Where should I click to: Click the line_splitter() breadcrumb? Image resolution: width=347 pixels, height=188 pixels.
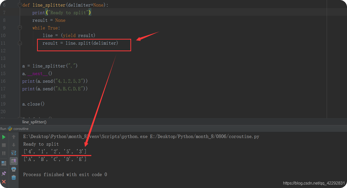[34, 122]
